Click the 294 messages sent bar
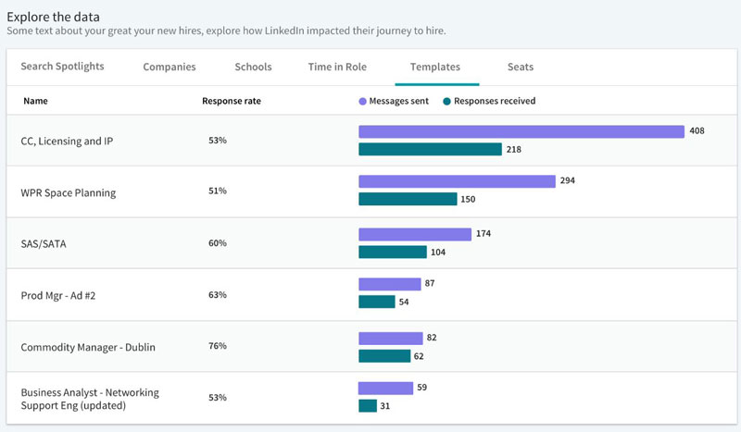 pyautogui.click(x=457, y=181)
